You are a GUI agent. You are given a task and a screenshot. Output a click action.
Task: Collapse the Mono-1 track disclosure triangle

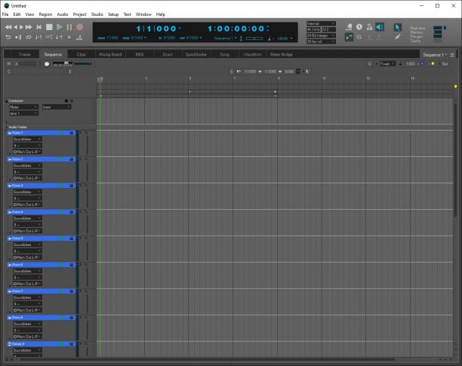[10, 133]
